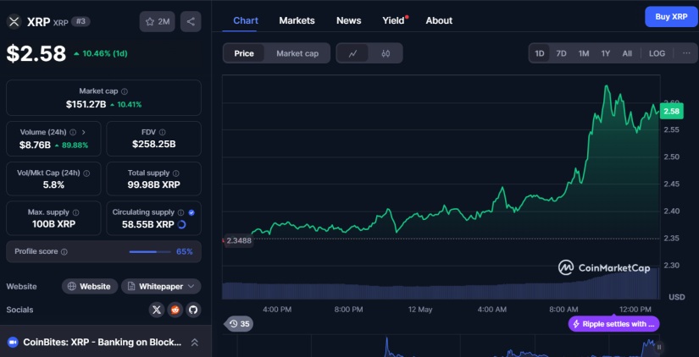Viewport: 699px width, 357px height.
Task: Click the Profile score progress bar
Action: pyautogui.click(x=150, y=252)
